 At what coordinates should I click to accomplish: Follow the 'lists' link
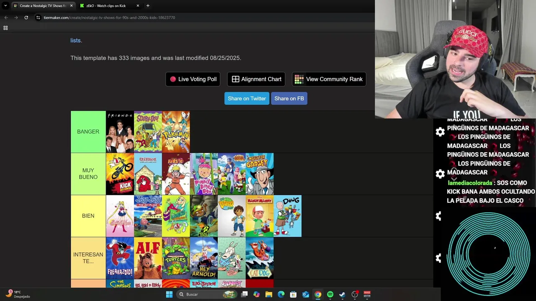pos(75,41)
